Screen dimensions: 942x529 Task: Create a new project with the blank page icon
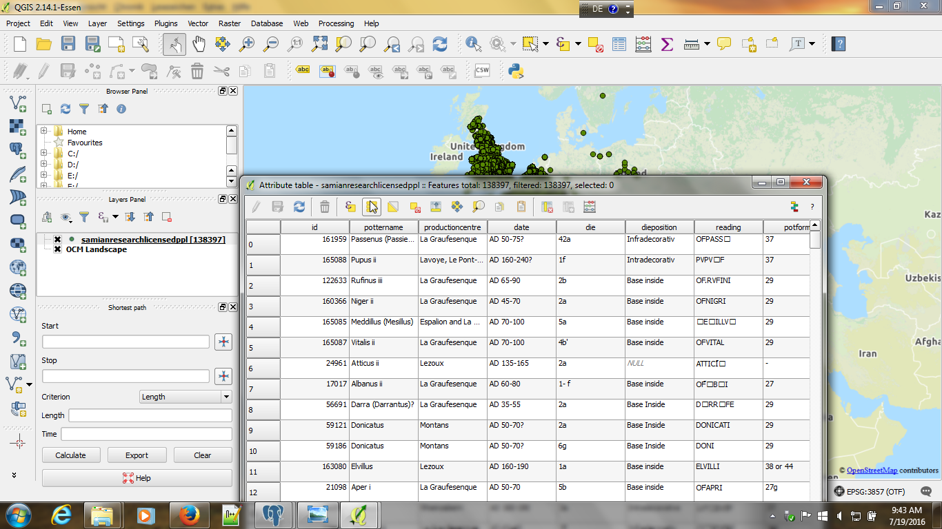[x=19, y=44]
